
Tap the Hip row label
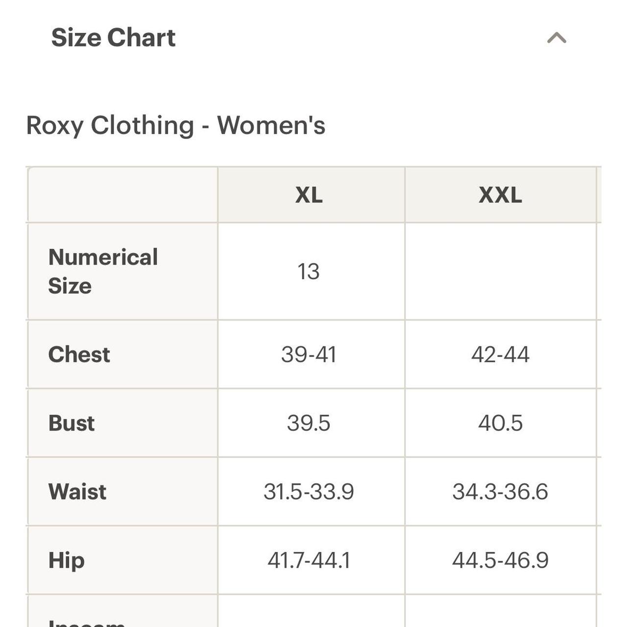click(66, 561)
